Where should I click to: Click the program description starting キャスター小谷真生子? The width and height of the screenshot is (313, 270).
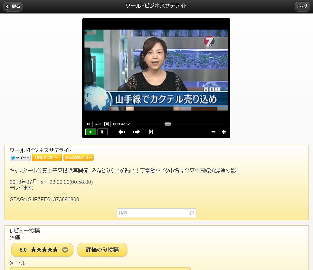pyautogui.click(x=125, y=171)
